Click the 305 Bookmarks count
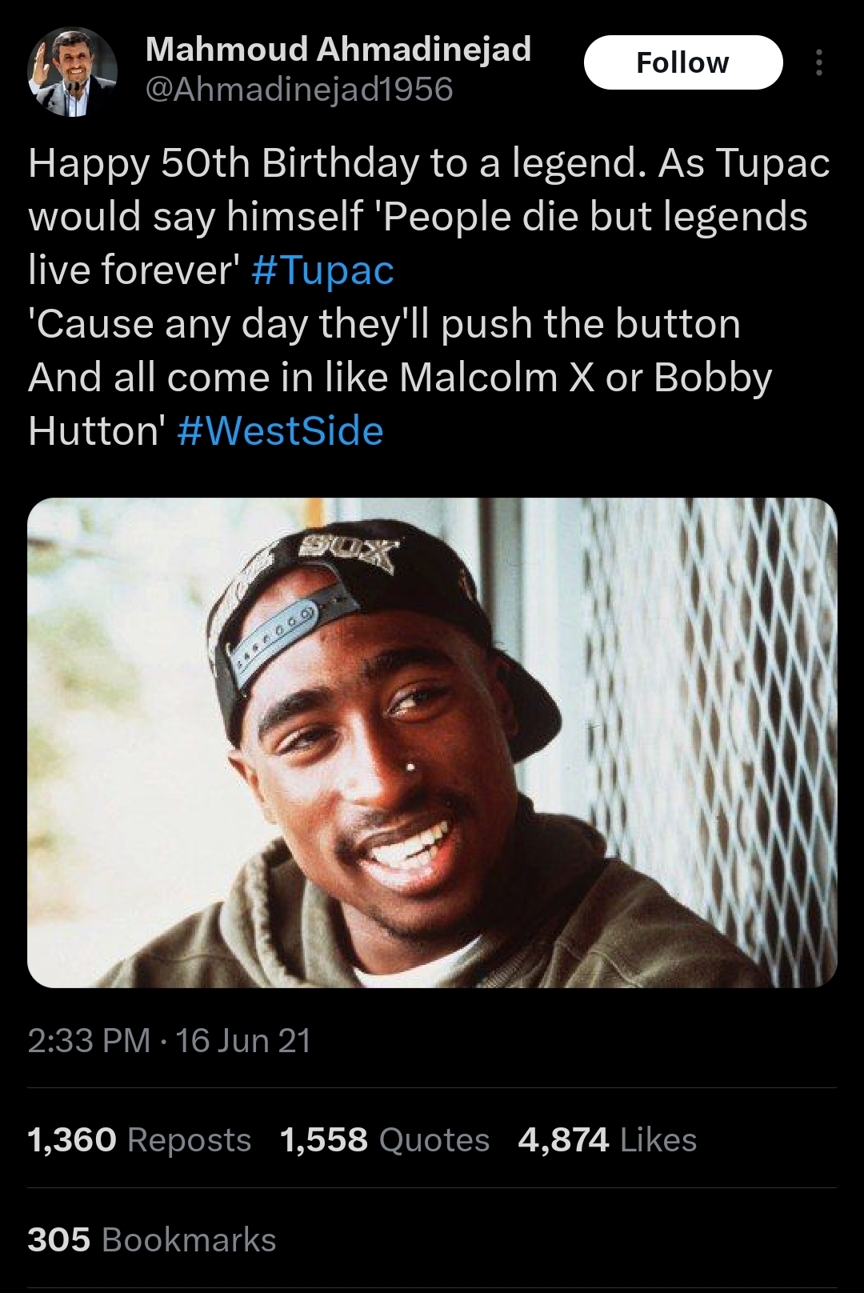The image size is (864, 1293). (x=152, y=1239)
